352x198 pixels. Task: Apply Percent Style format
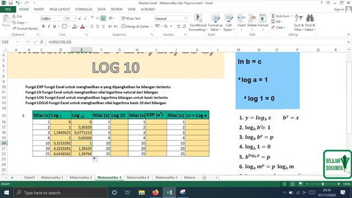pyautogui.click(x=166, y=26)
